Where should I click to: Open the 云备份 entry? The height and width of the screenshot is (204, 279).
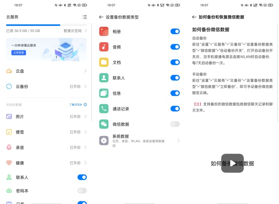[x=46, y=86]
